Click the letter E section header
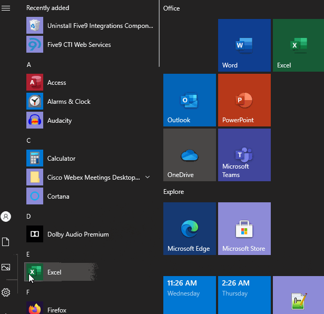This screenshot has height=314, width=324. 28,254
